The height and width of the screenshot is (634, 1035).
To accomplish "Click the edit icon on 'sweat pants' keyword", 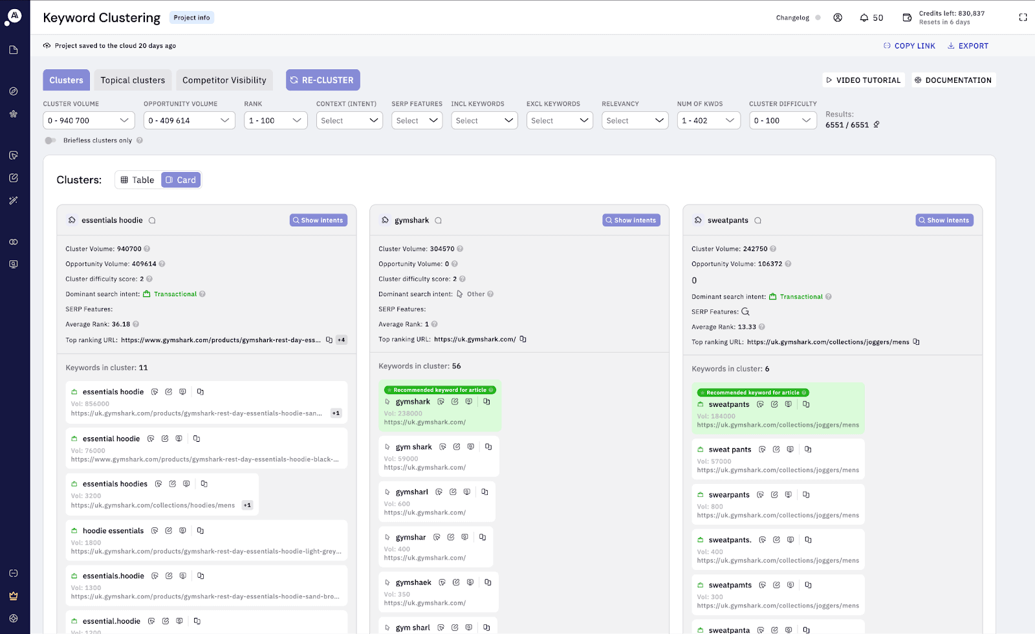I will [776, 449].
